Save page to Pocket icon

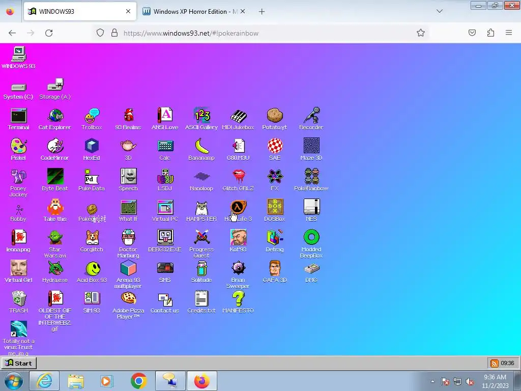(472, 33)
